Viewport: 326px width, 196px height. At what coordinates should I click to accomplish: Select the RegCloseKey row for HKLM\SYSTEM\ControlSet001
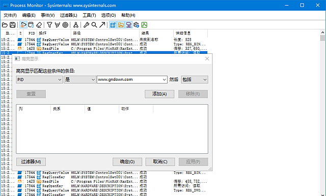104,177
